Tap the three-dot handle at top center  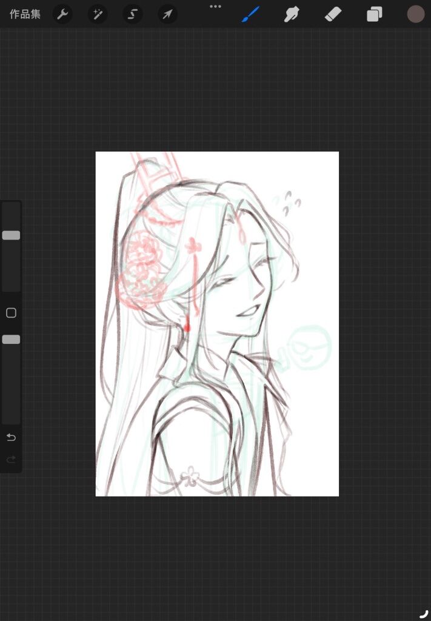(x=215, y=7)
